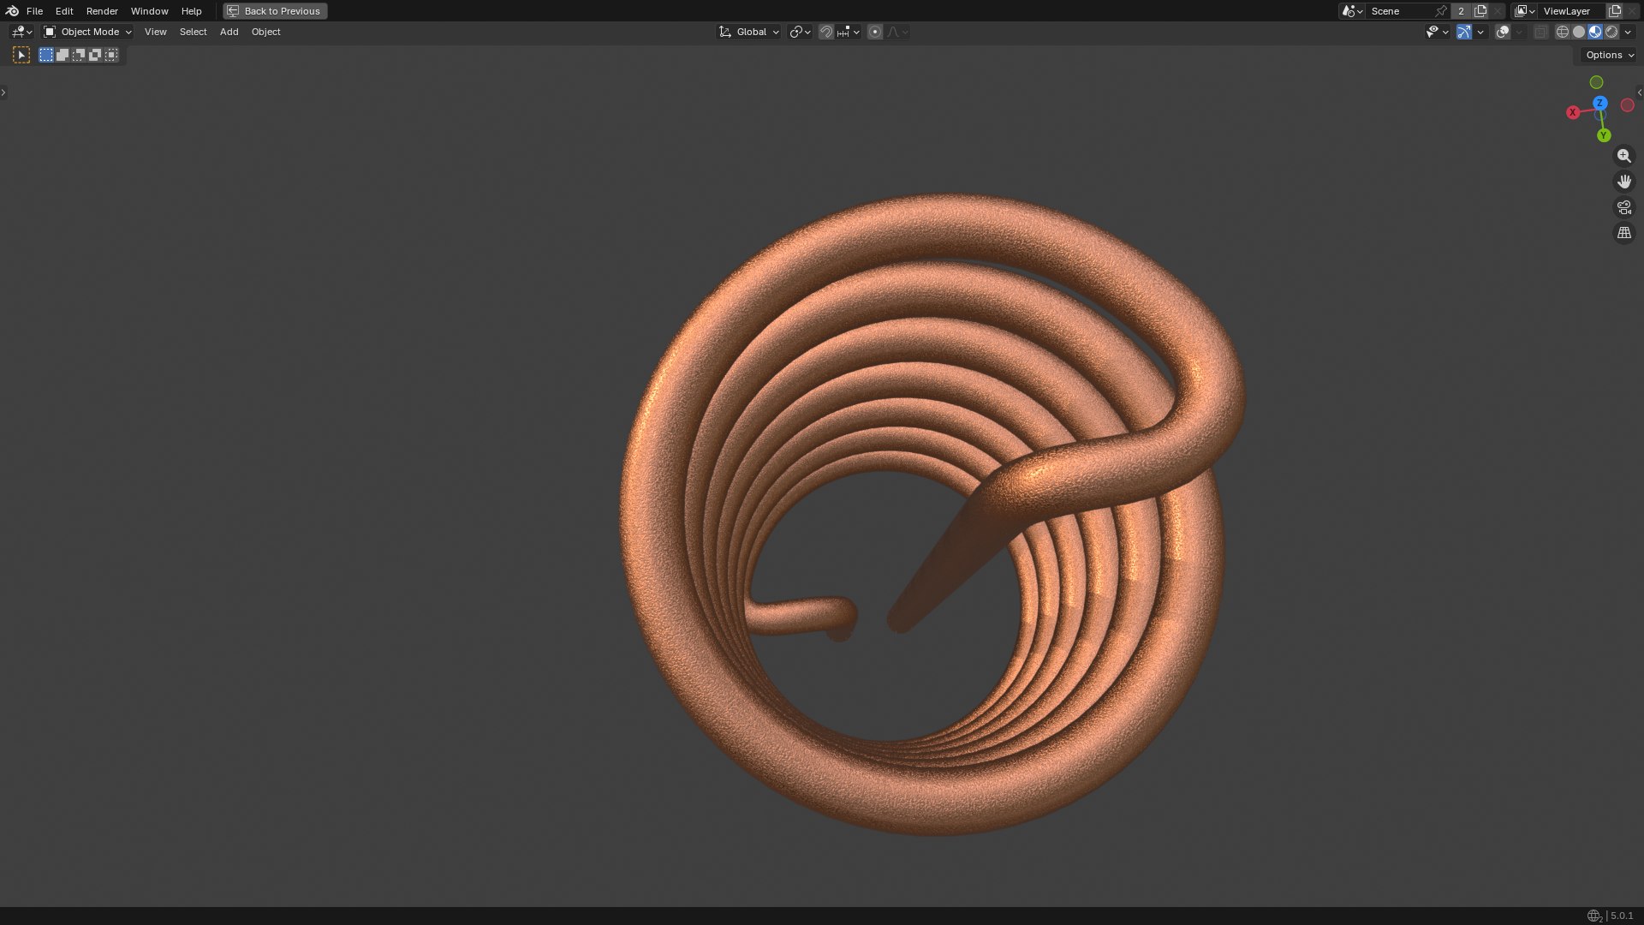The height and width of the screenshot is (925, 1644).
Task: Add a new view layer
Action: tap(1615, 11)
